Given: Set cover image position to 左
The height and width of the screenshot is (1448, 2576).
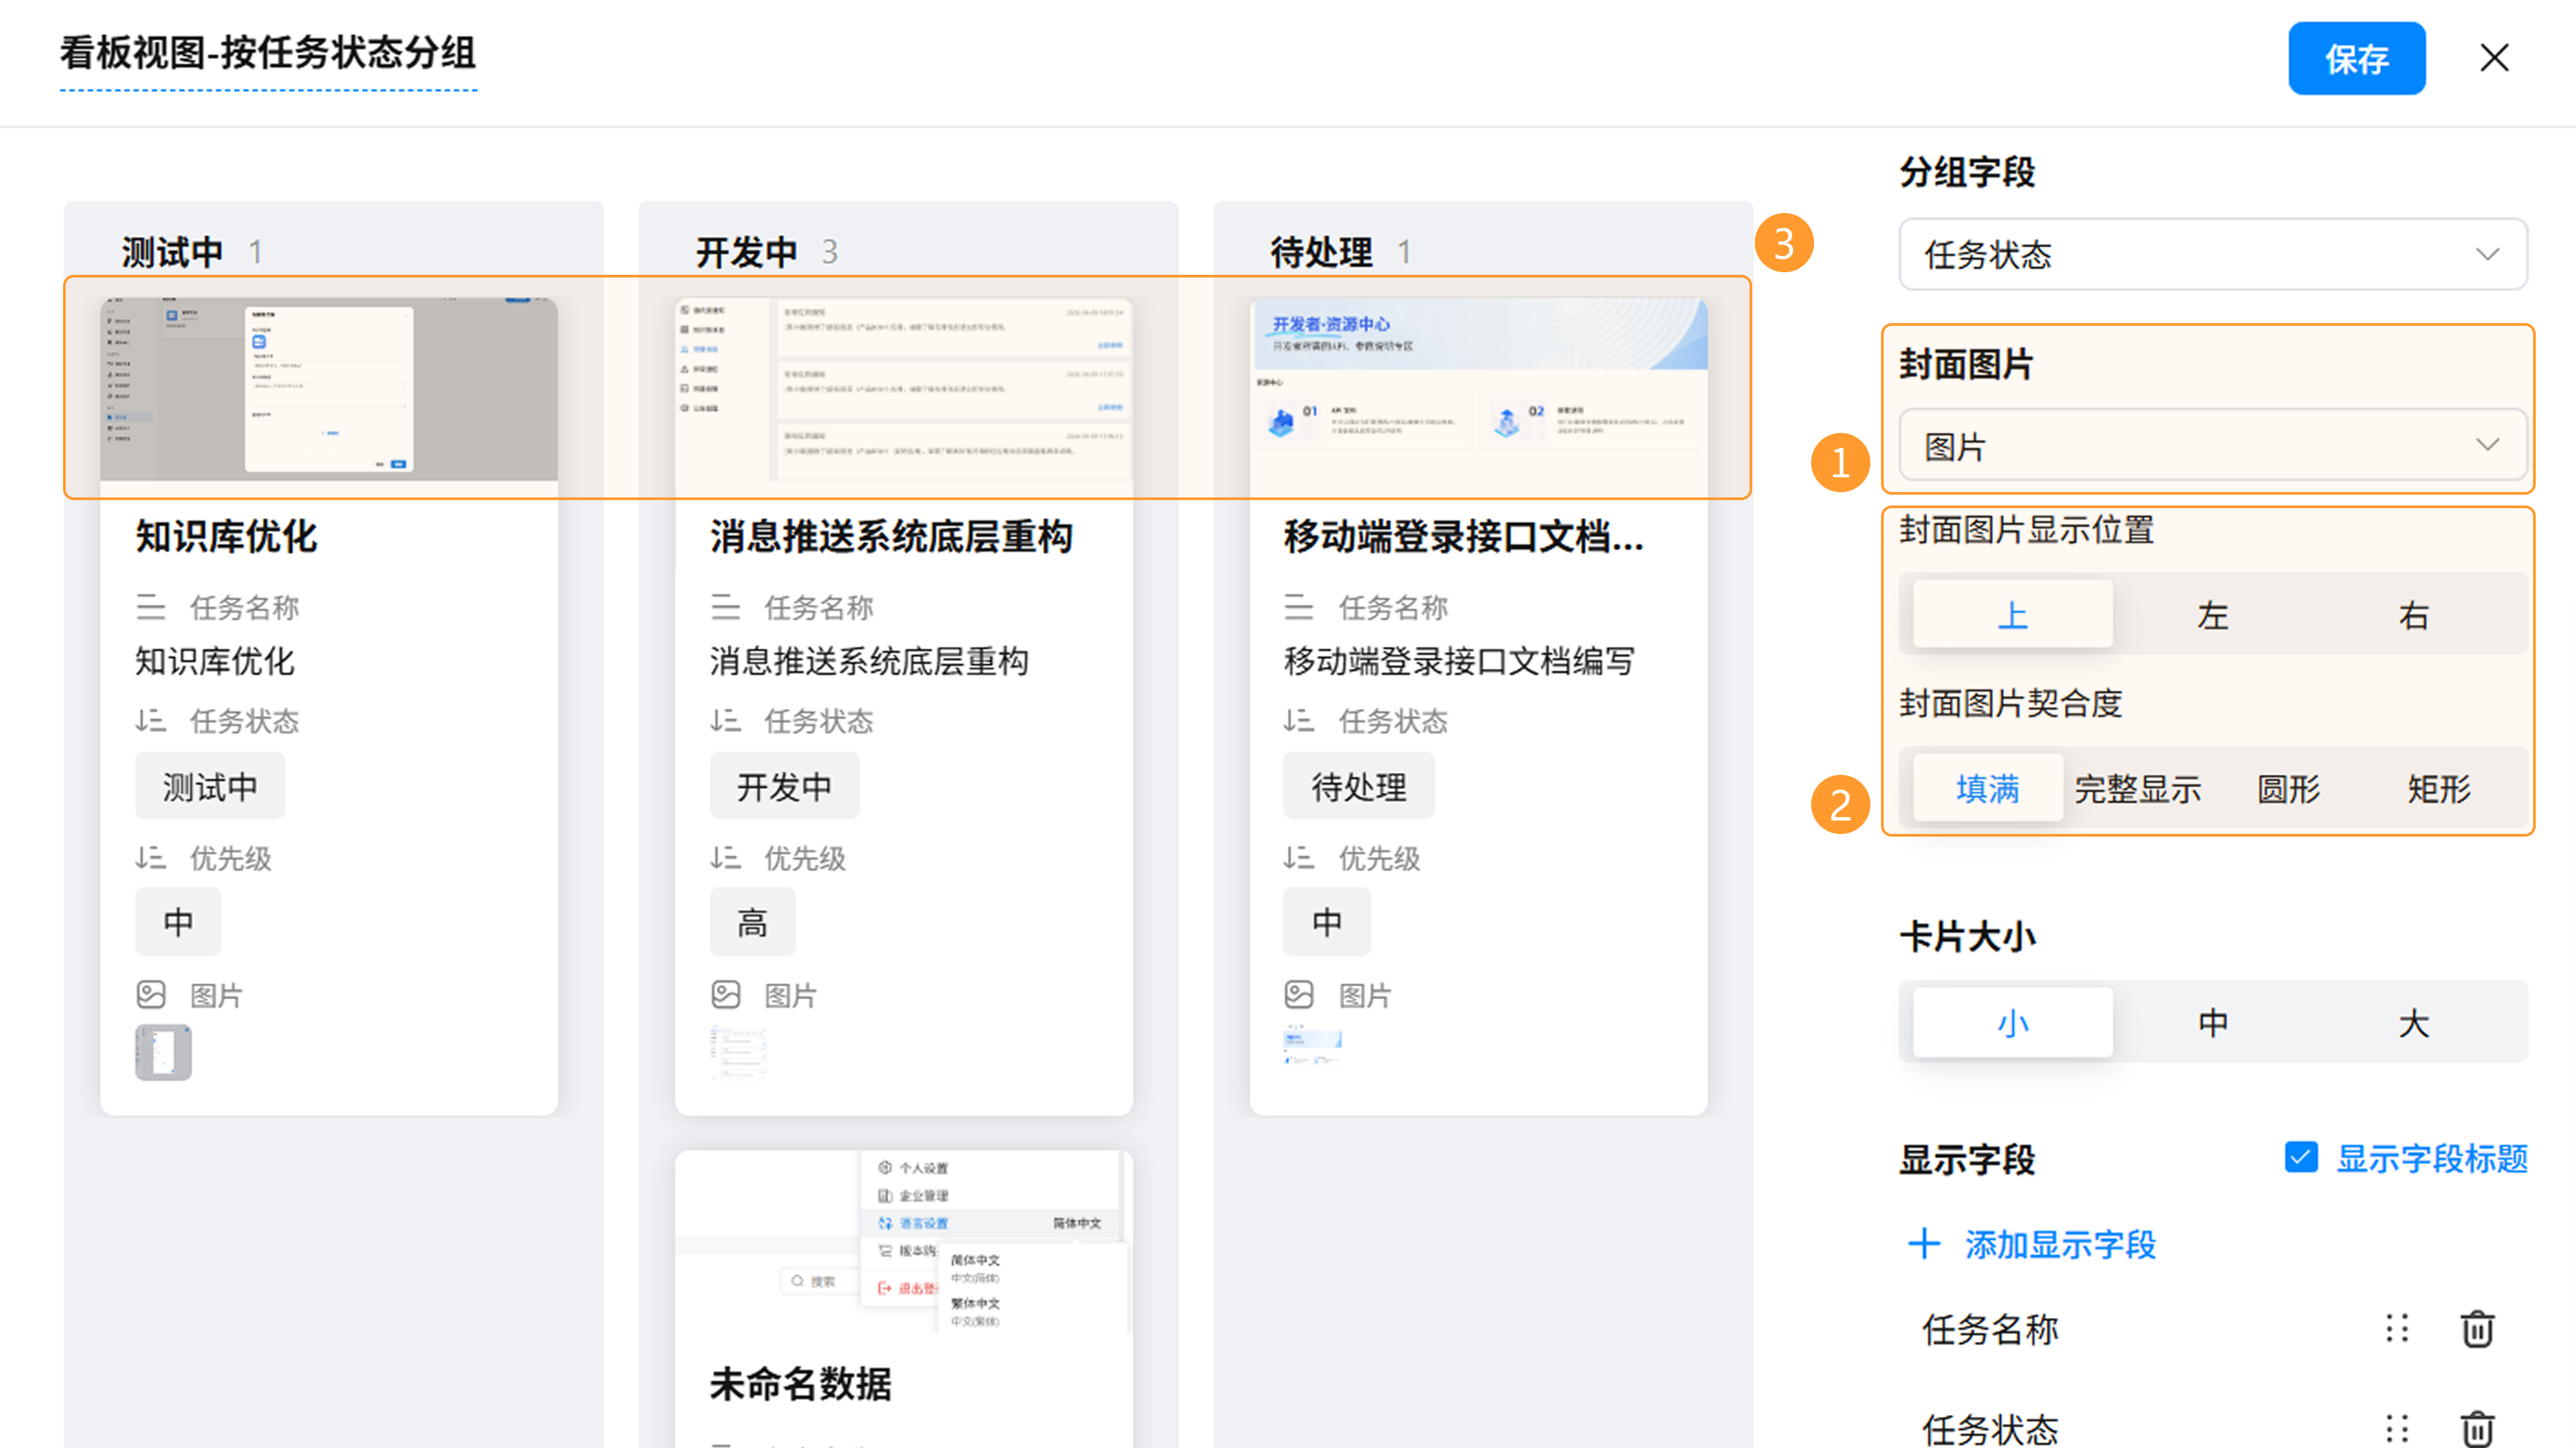Looking at the screenshot, I should point(2212,615).
